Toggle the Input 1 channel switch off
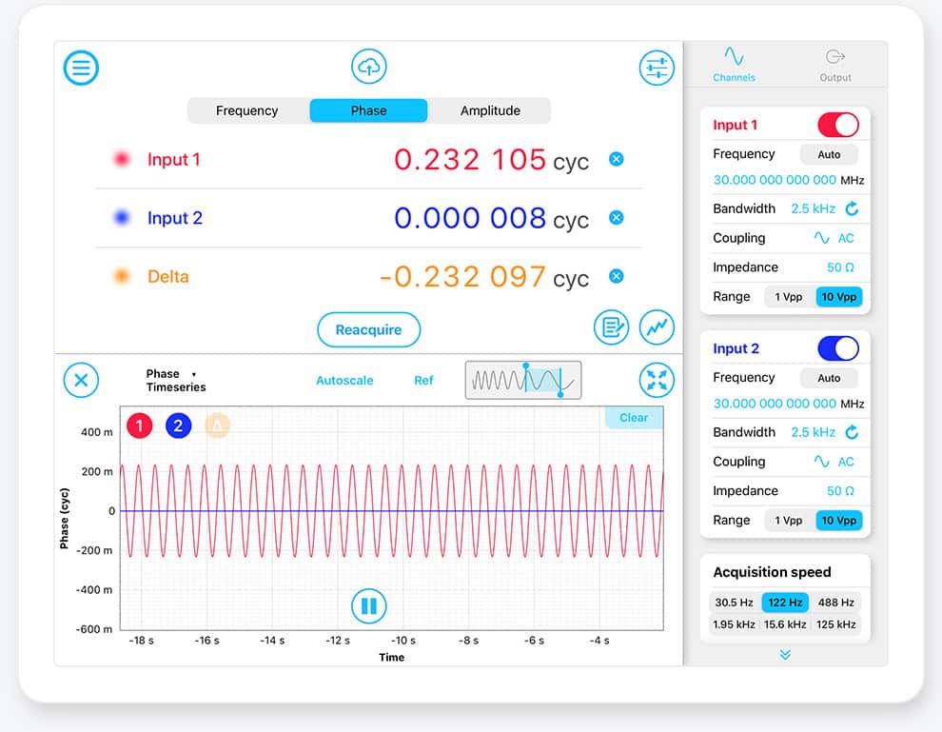 [x=837, y=125]
